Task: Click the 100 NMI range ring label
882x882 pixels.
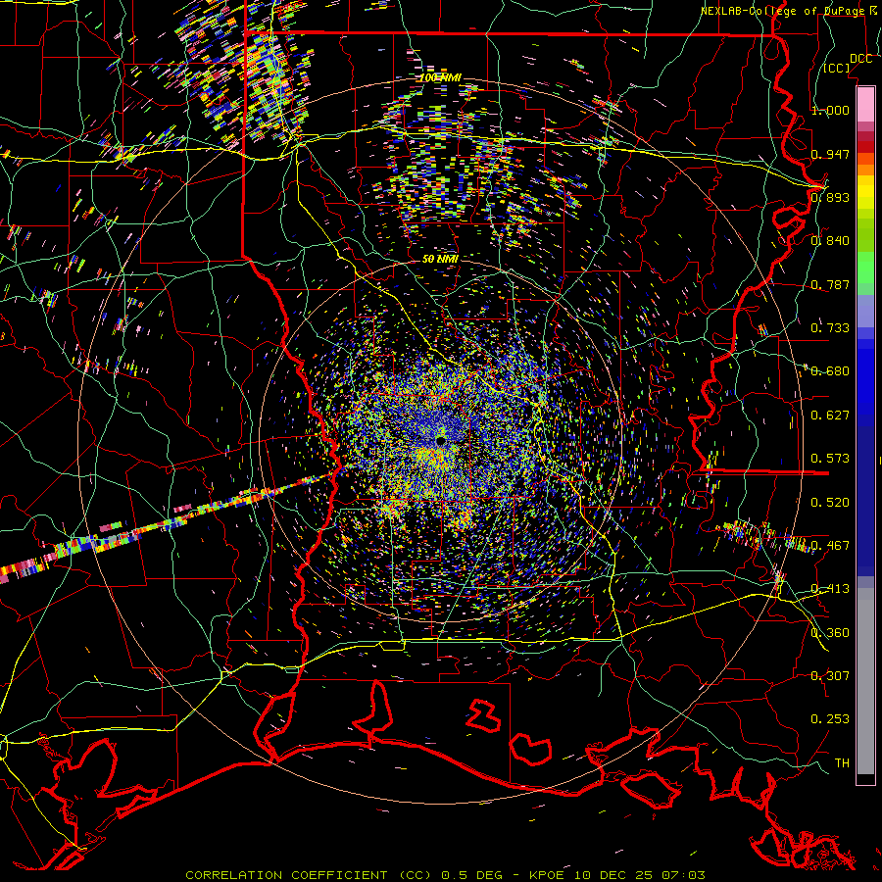Action: (x=440, y=77)
